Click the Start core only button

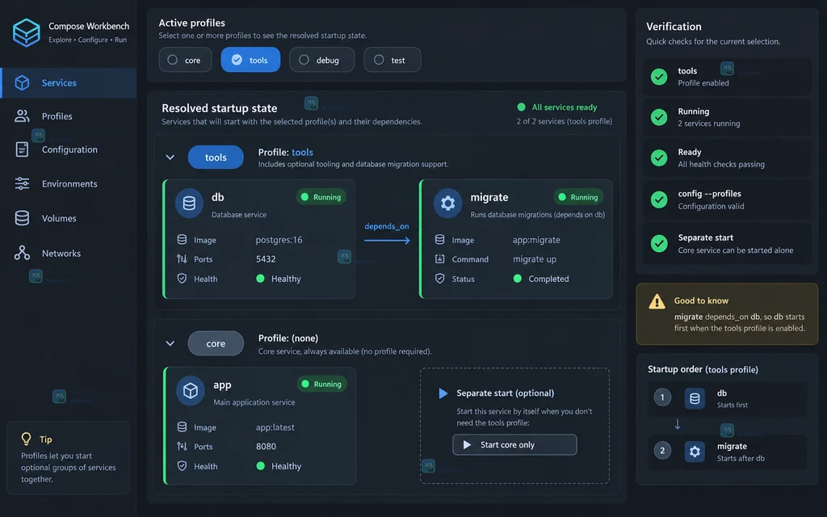coord(514,445)
